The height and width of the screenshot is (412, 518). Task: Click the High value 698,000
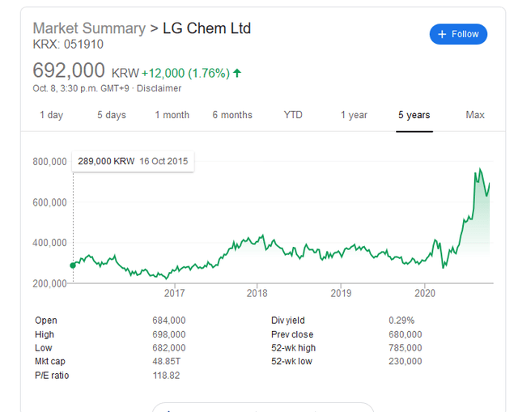click(x=169, y=334)
